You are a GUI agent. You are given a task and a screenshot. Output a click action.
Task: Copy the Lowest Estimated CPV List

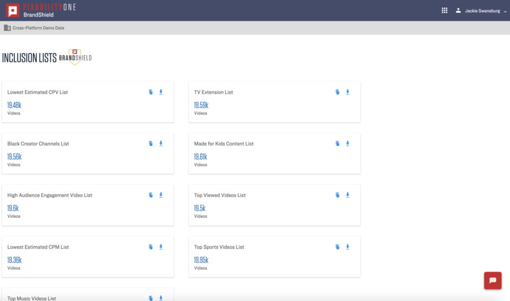coord(151,92)
